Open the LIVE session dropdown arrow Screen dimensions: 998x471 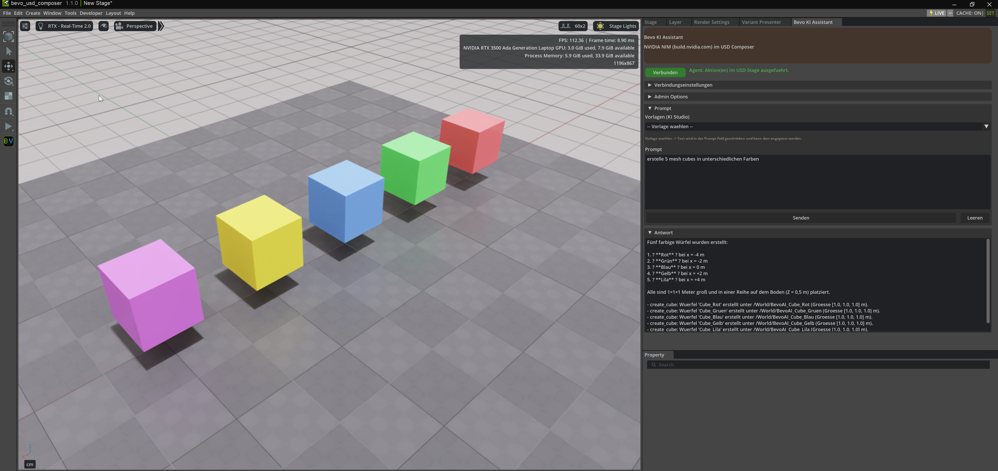[950, 13]
